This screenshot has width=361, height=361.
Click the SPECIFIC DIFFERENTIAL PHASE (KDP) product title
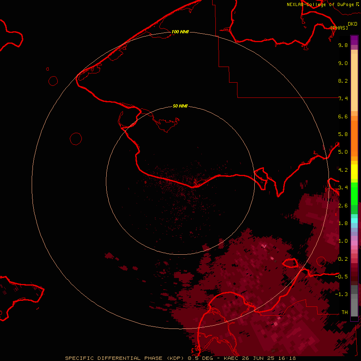125,358
